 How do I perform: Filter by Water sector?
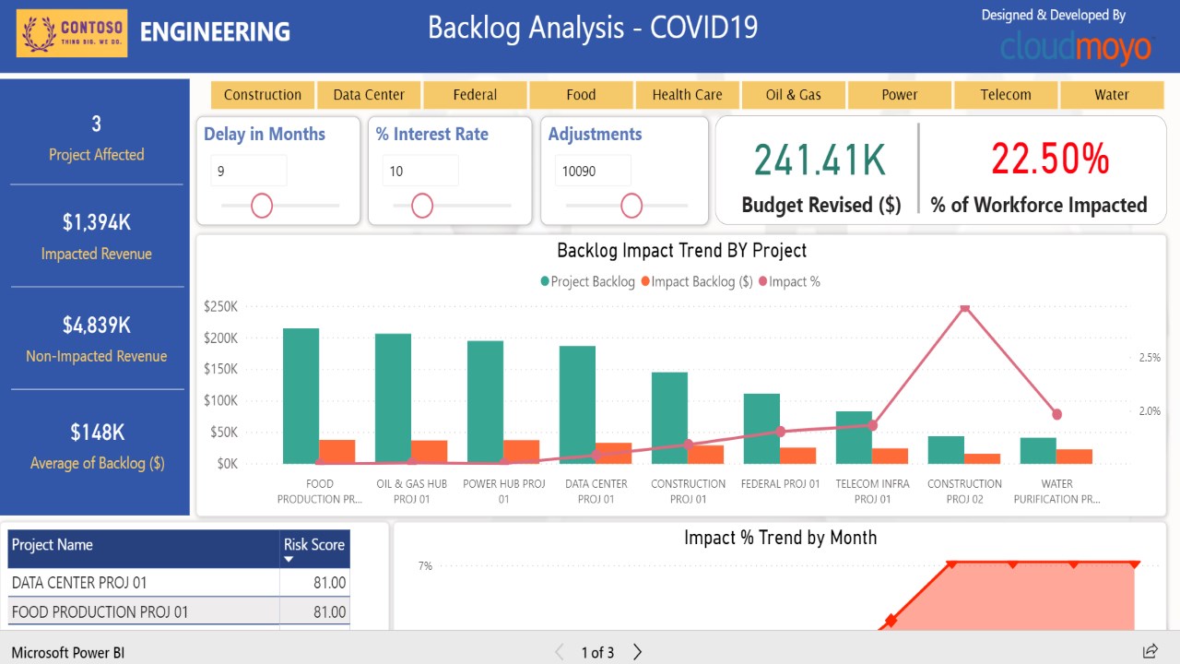point(1112,95)
